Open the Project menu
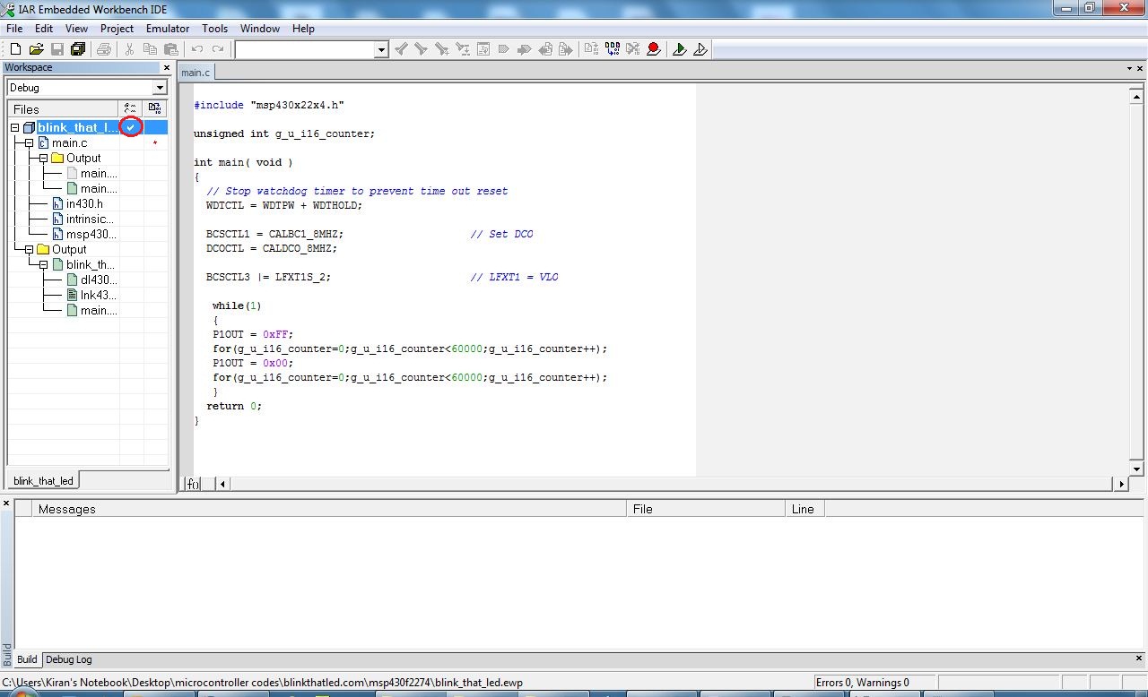1148x697 pixels. pyautogui.click(x=117, y=29)
